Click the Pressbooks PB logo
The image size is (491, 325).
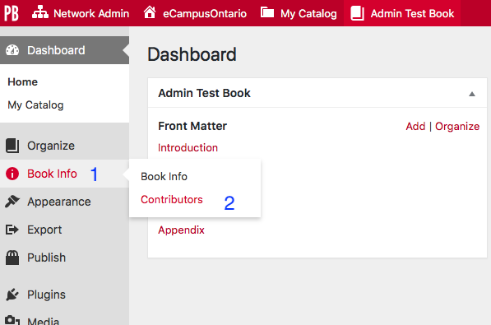tap(12, 13)
